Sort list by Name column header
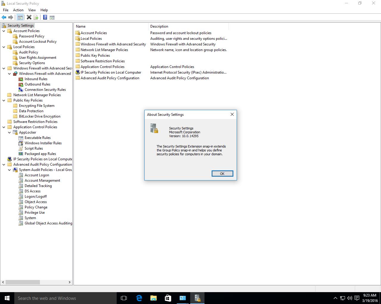 (111, 26)
